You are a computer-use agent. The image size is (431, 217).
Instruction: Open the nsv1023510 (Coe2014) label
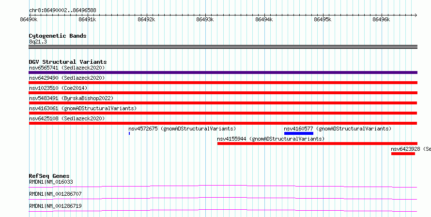58,88
